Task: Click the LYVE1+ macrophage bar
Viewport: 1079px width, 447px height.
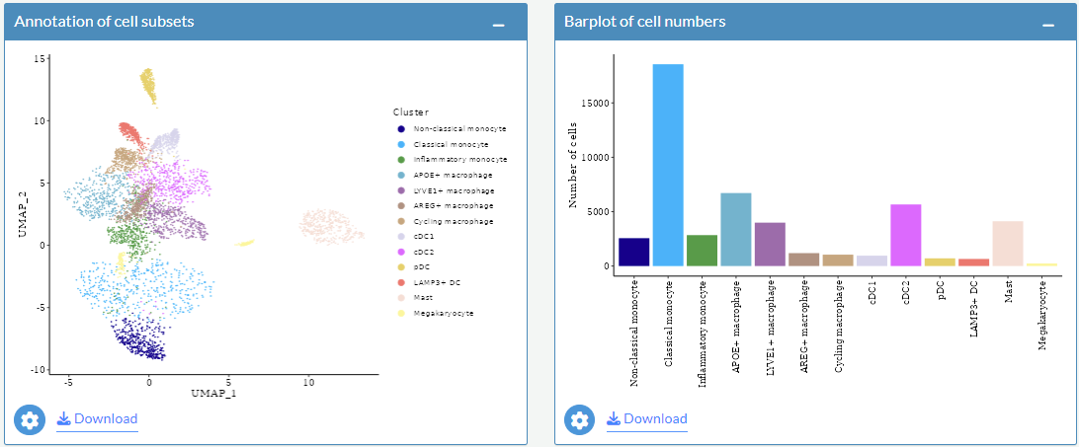Action: click(x=770, y=244)
